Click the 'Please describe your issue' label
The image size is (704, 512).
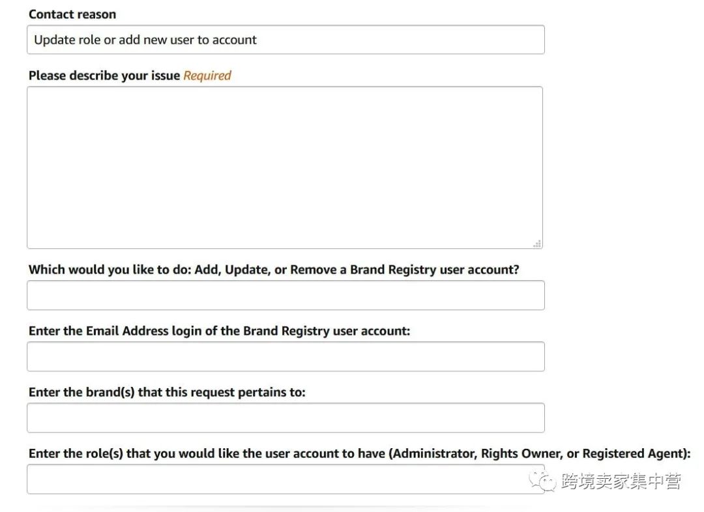coord(104,76)
